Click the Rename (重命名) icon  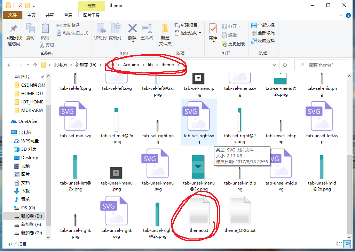147,31
